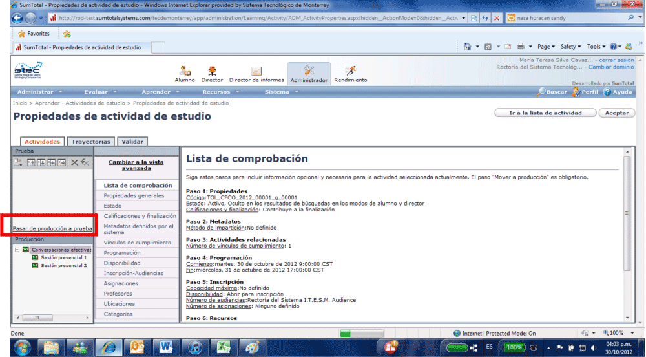The height and width of the screenshot is (357, 646).
Task: Click Pasar de producción a prueba link
Action: (52, 228)
